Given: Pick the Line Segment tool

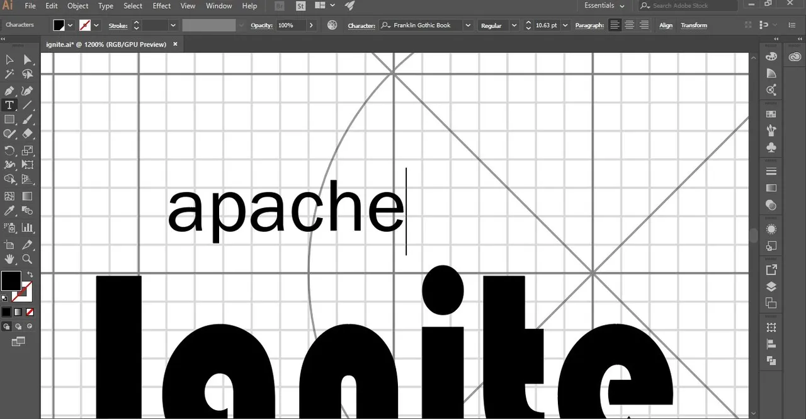Looking at the screenshot, I should (x=27, y=105).
